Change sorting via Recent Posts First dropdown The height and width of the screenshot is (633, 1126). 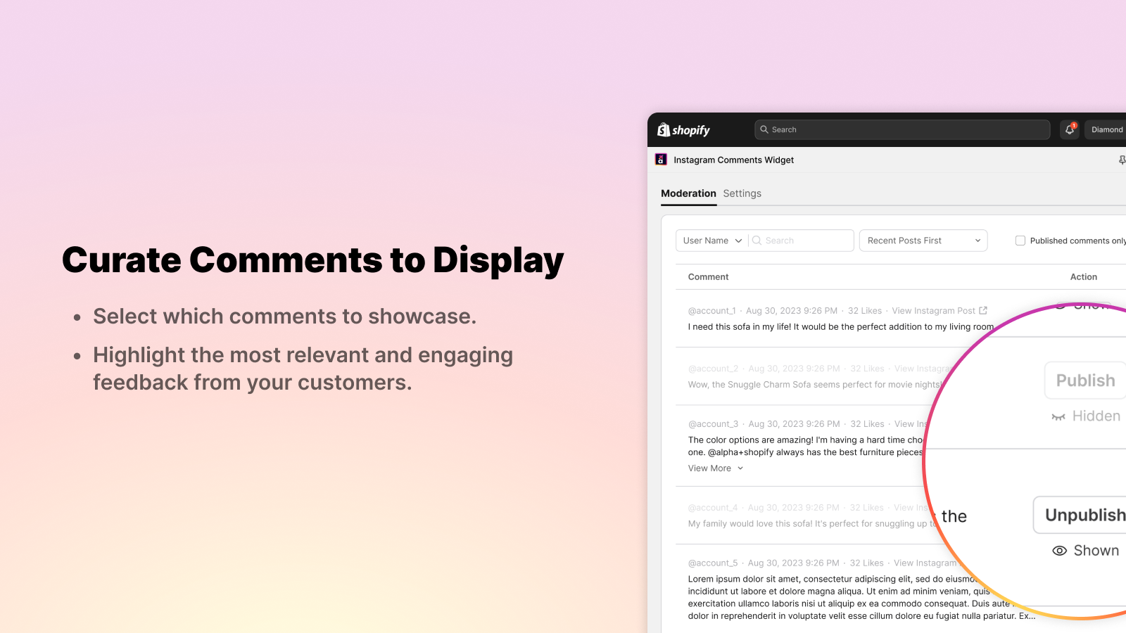click(923, 240)
